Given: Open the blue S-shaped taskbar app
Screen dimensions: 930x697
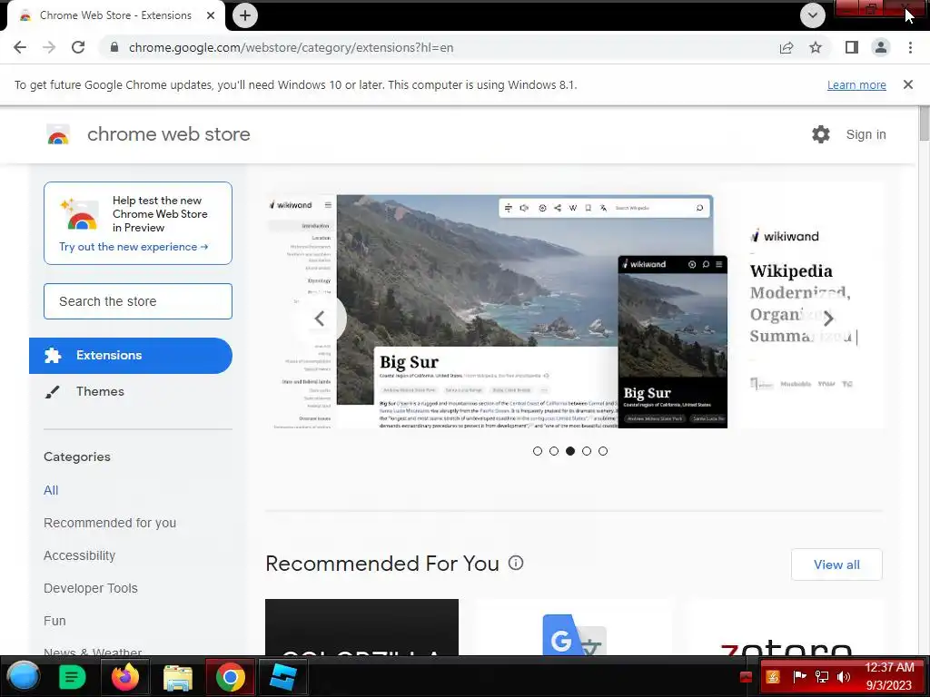Looking at the screenshot, I should point(283,677).
